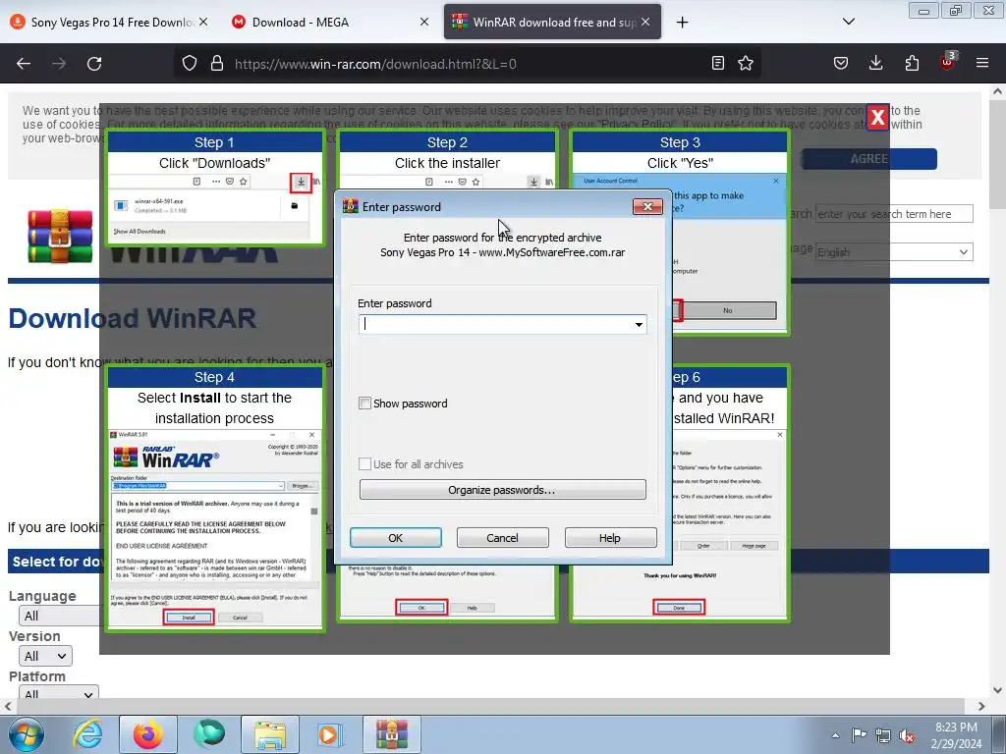The image size is (1006, 754).
Task: Go forward in browser history
Action: pos(59,64)
